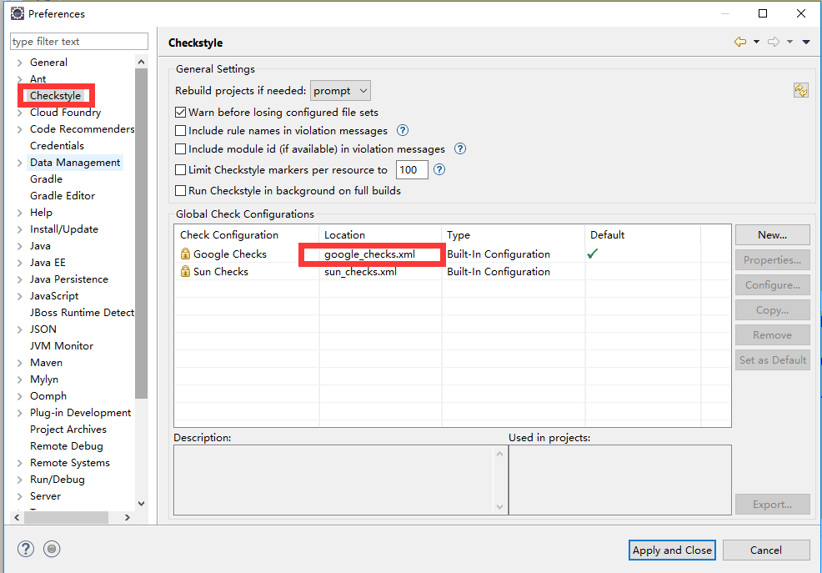
Task: Select JVM Monitor preference page
Action: tap(62, 346)
